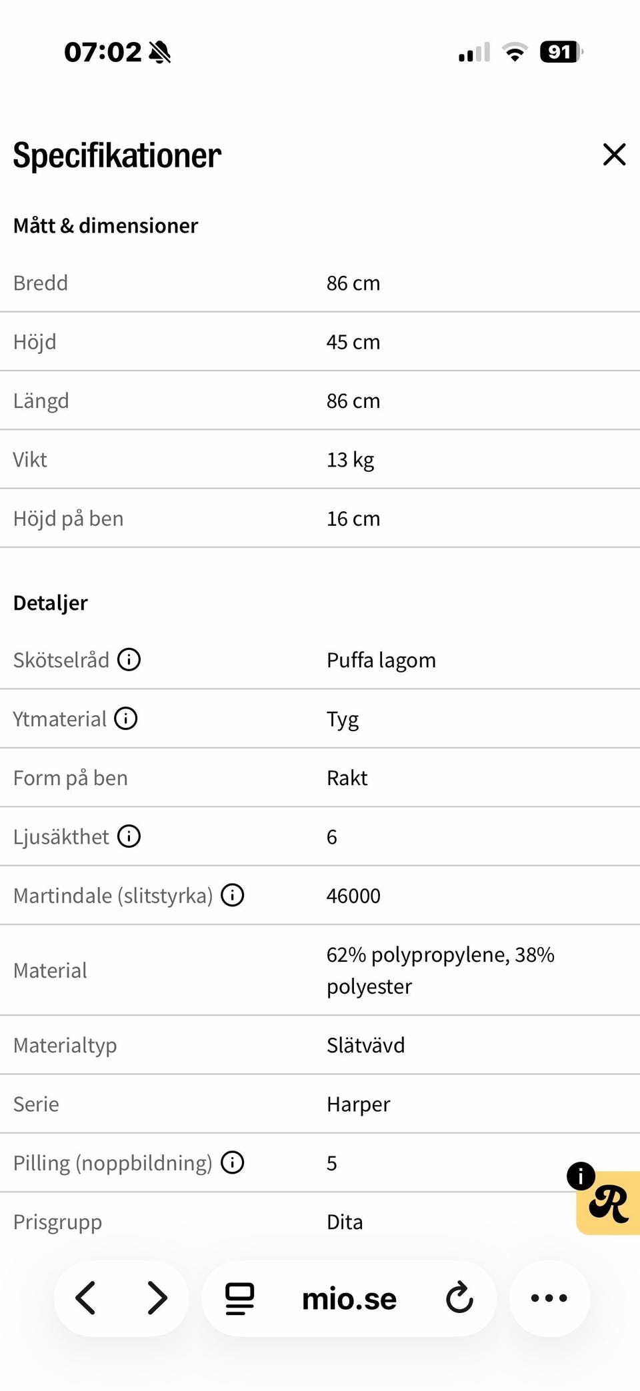The height and width of the screenshot is (1391, 640).
Task: Open the three-dot browser menu
Action: click(549, 1298)
